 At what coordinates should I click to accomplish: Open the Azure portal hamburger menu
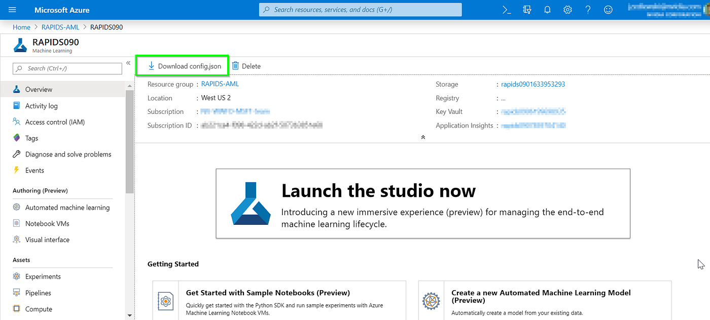[x=13, y=10]
